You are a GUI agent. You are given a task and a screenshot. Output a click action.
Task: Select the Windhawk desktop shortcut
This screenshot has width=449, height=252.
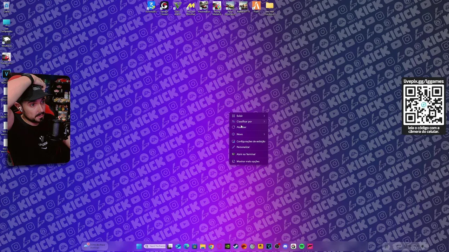coord(6,42)
